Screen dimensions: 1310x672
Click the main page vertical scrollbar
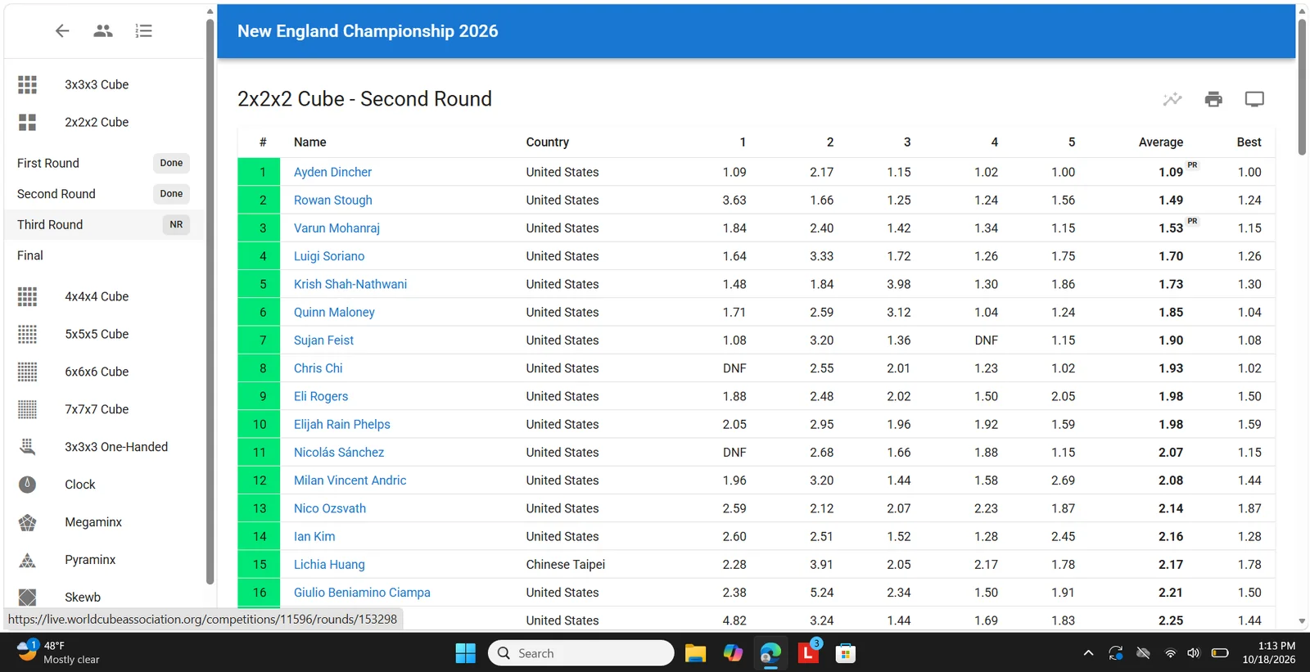(1302, 86)
